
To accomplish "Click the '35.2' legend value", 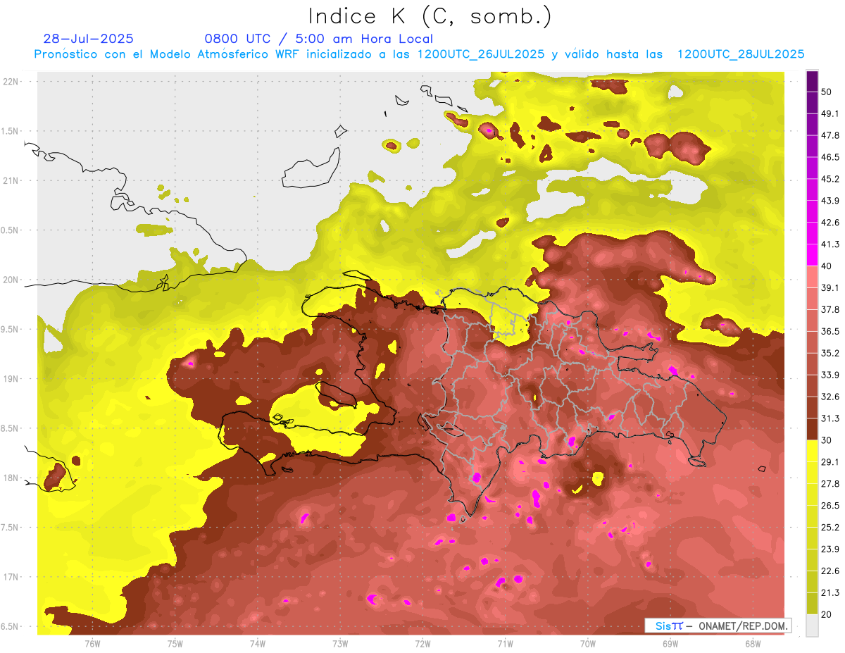I will (x=830, y=353).
